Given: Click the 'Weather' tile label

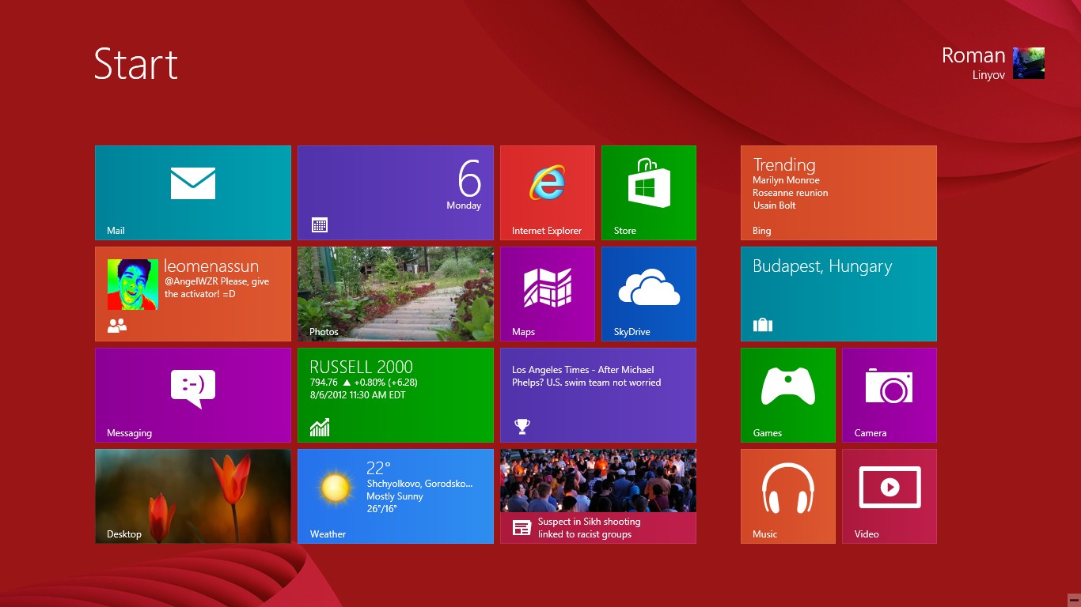Looking at the screenshot, I should click(x=328, y=534).
